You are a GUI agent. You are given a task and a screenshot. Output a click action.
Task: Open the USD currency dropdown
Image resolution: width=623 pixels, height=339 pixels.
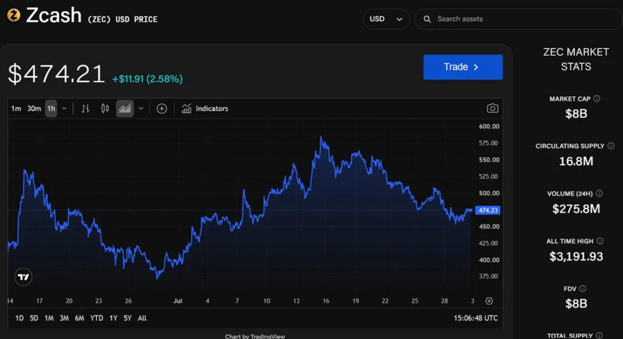[386, 19]
